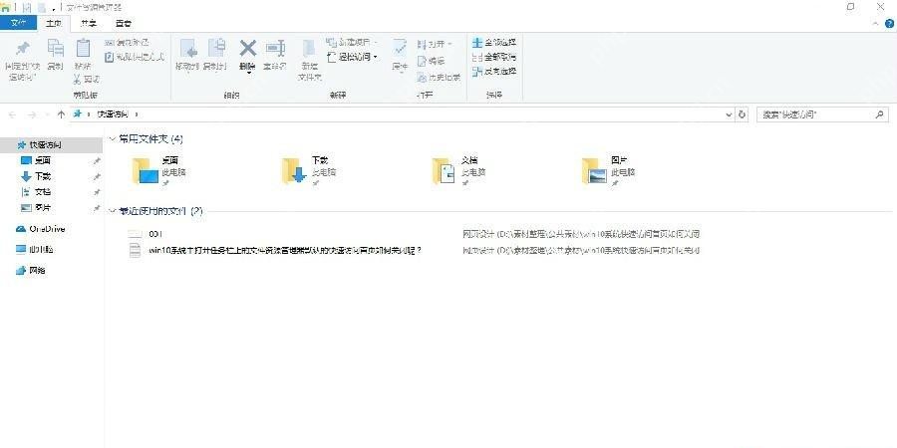Click the 剪切 scissors cut icon

79,79
